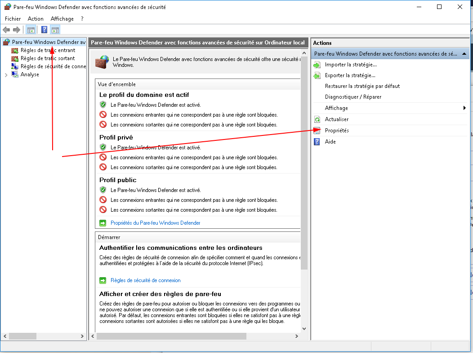This screenshot has height=353, width=473.
Task: Open the Action menu
Action: click(36, 19)
